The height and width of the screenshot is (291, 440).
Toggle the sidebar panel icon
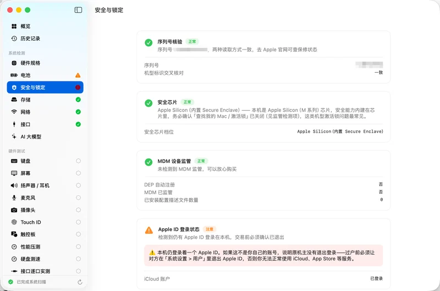78,10
